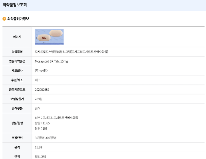206x159 pixels.
Task: Select the 성분 : 모사프리드시트르산염수화물 line
Action: tap(56, 118)
